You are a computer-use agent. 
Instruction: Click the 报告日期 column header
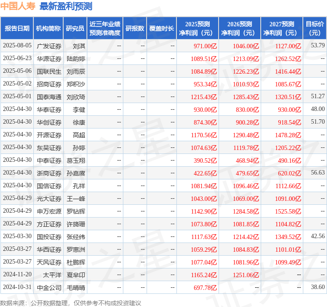[17, 29]
